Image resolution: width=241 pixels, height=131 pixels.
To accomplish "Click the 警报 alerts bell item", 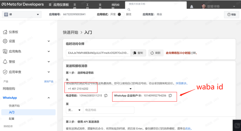I will [x=12, y=62].
